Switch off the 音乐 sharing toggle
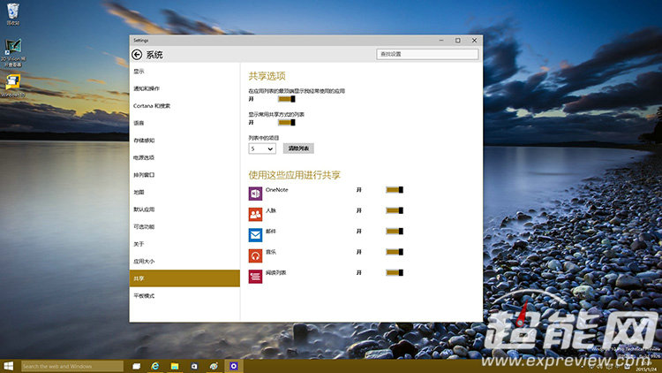This screenshot has height=373, width=662. [394, 252]
